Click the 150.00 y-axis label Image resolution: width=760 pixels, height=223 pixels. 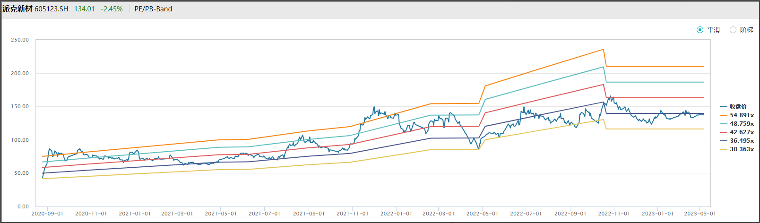[x=20, y=107]
